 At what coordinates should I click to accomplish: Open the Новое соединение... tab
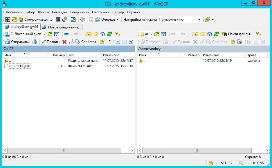[x=62, y=27]
